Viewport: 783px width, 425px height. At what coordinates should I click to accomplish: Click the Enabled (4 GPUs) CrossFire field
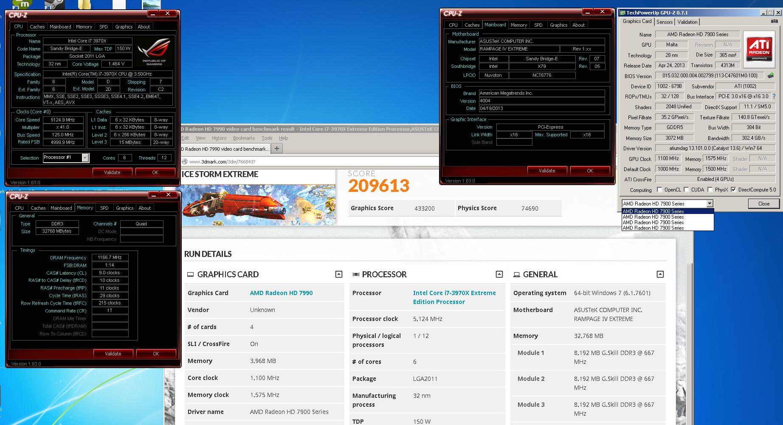[715, 179]
